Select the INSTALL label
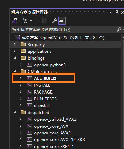This screenshot has height=149, width=124. point(42,85)
